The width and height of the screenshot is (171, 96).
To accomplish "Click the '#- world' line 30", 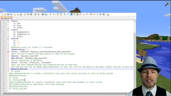I will coord(16,71).
